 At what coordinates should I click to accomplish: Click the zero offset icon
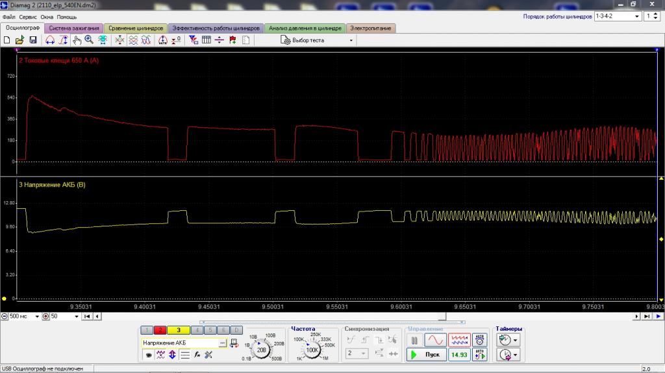(176, 40)
